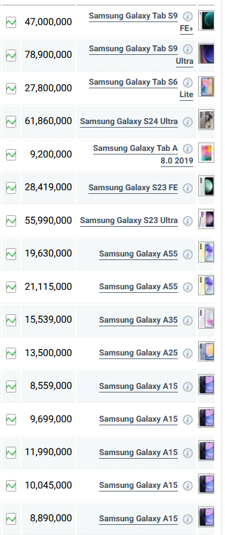The height and width of the screenshot is (535, 225).
Task: Click info icon next to Galaxy A25
Action: click(x=187, y=354)
